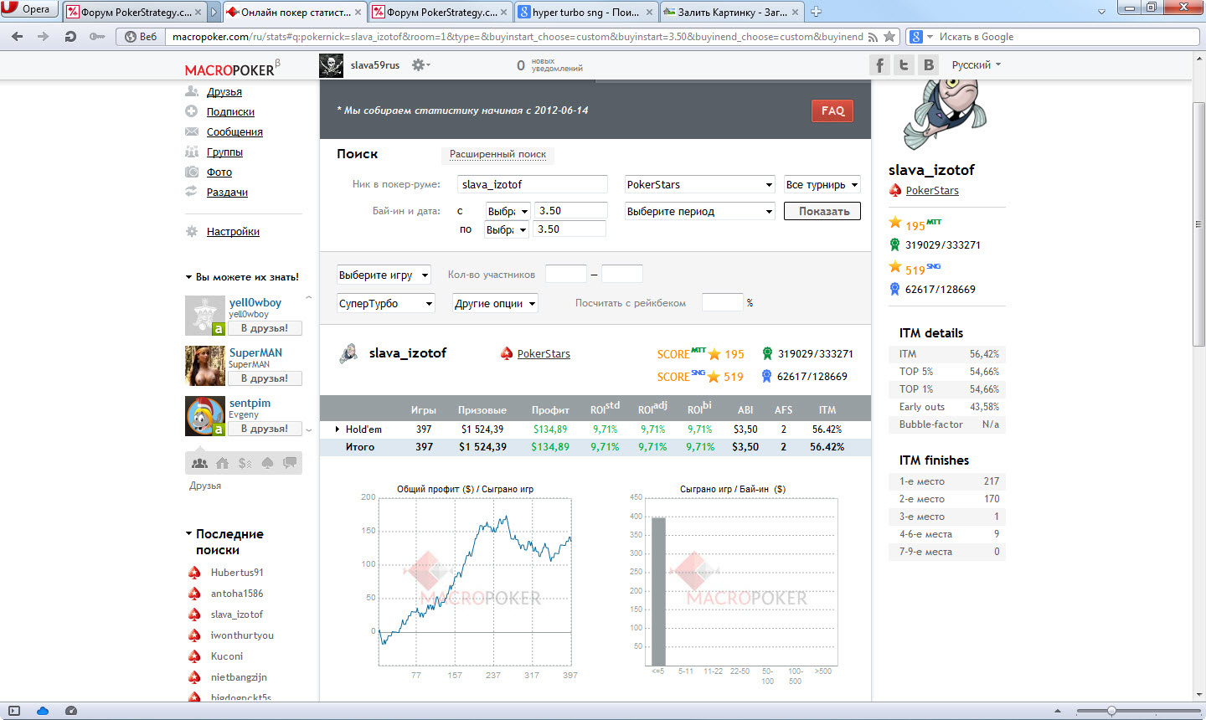Click the Подписки plus icon
1206x720 pixels.
[x=192, y=111]
